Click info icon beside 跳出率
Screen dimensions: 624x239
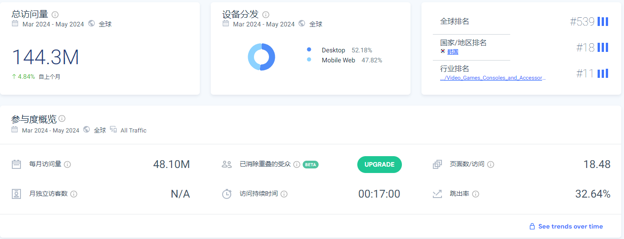pyautogui.click(x=476, y=194)
